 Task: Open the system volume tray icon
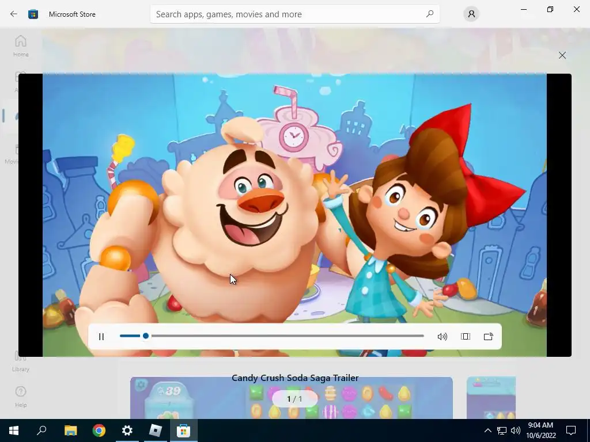coord(516,430)
